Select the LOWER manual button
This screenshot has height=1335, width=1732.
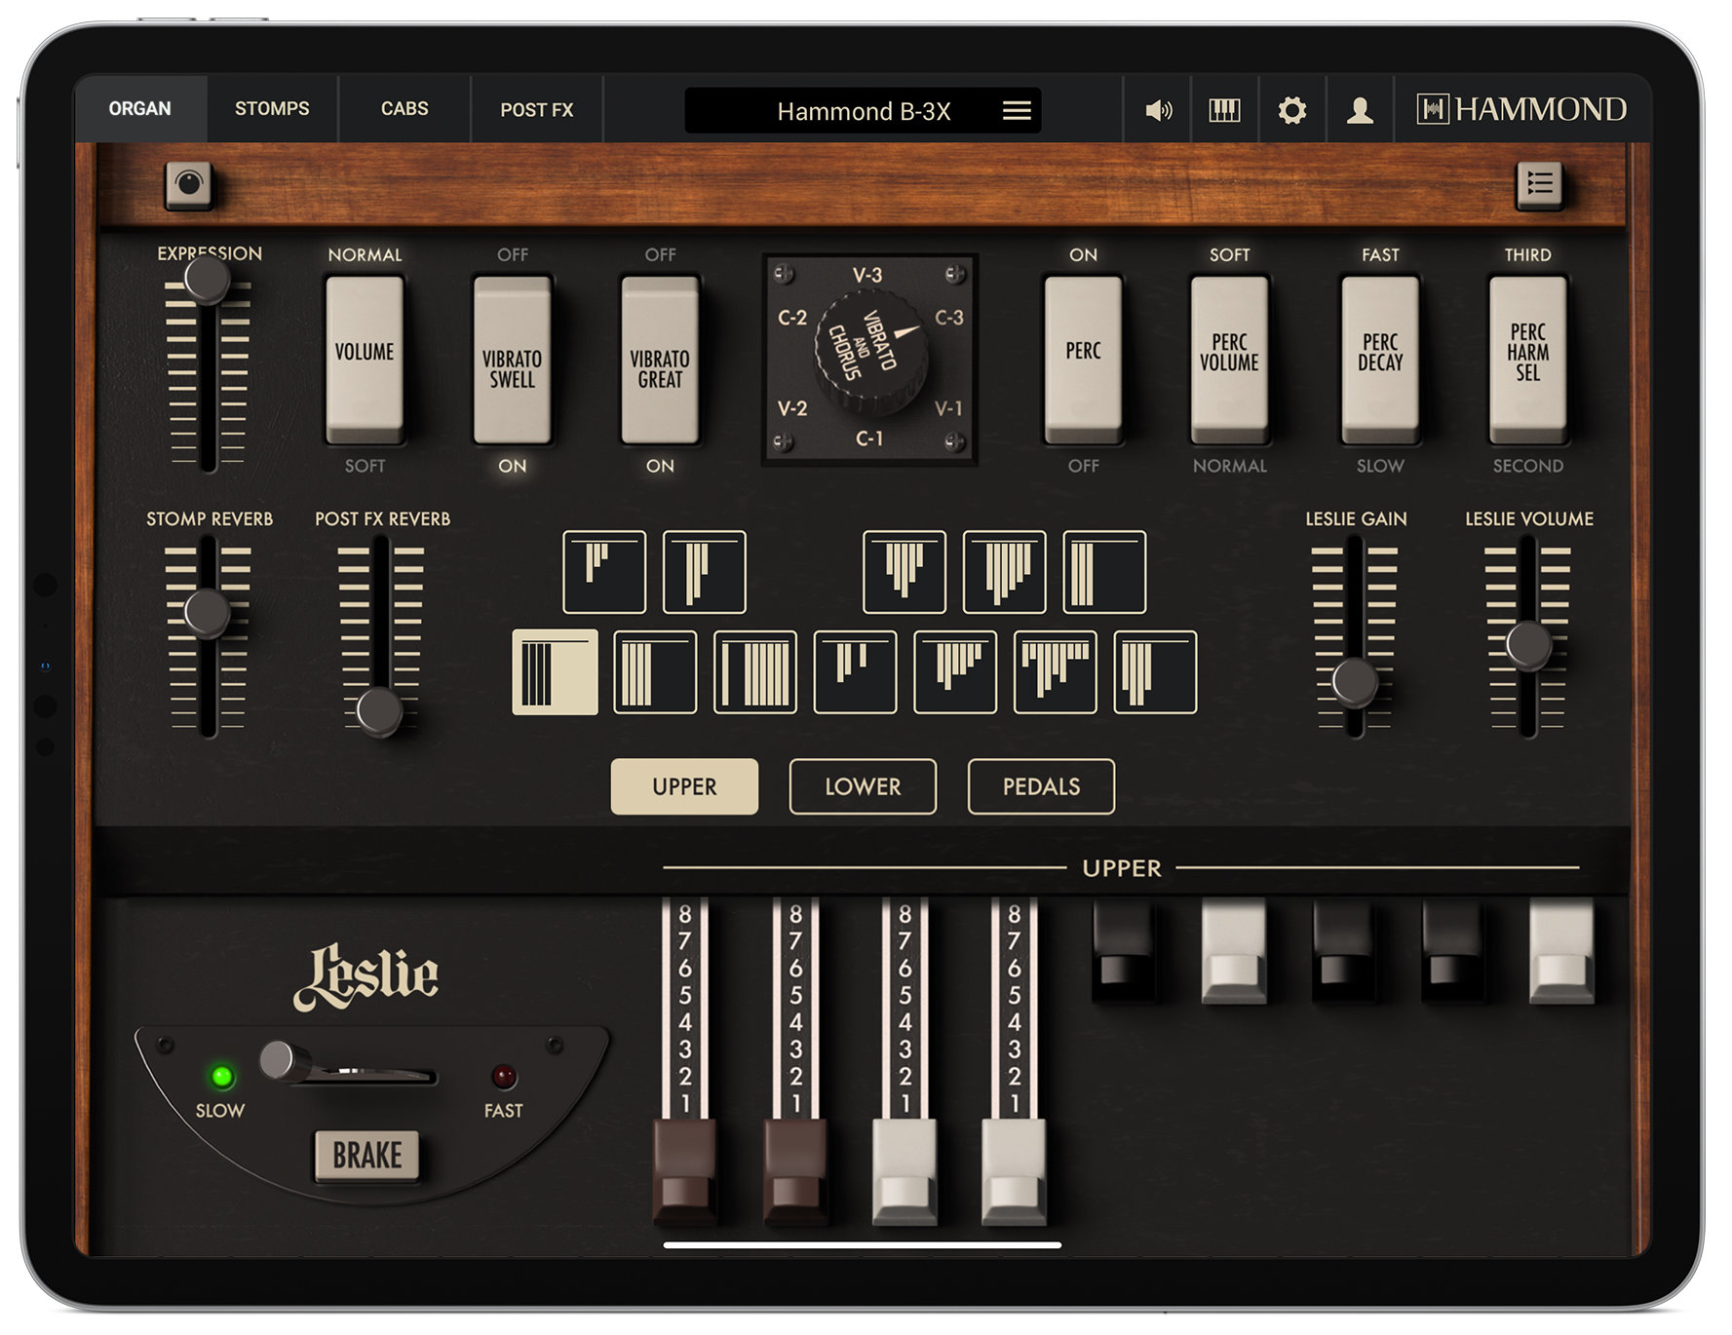[862, 785]
